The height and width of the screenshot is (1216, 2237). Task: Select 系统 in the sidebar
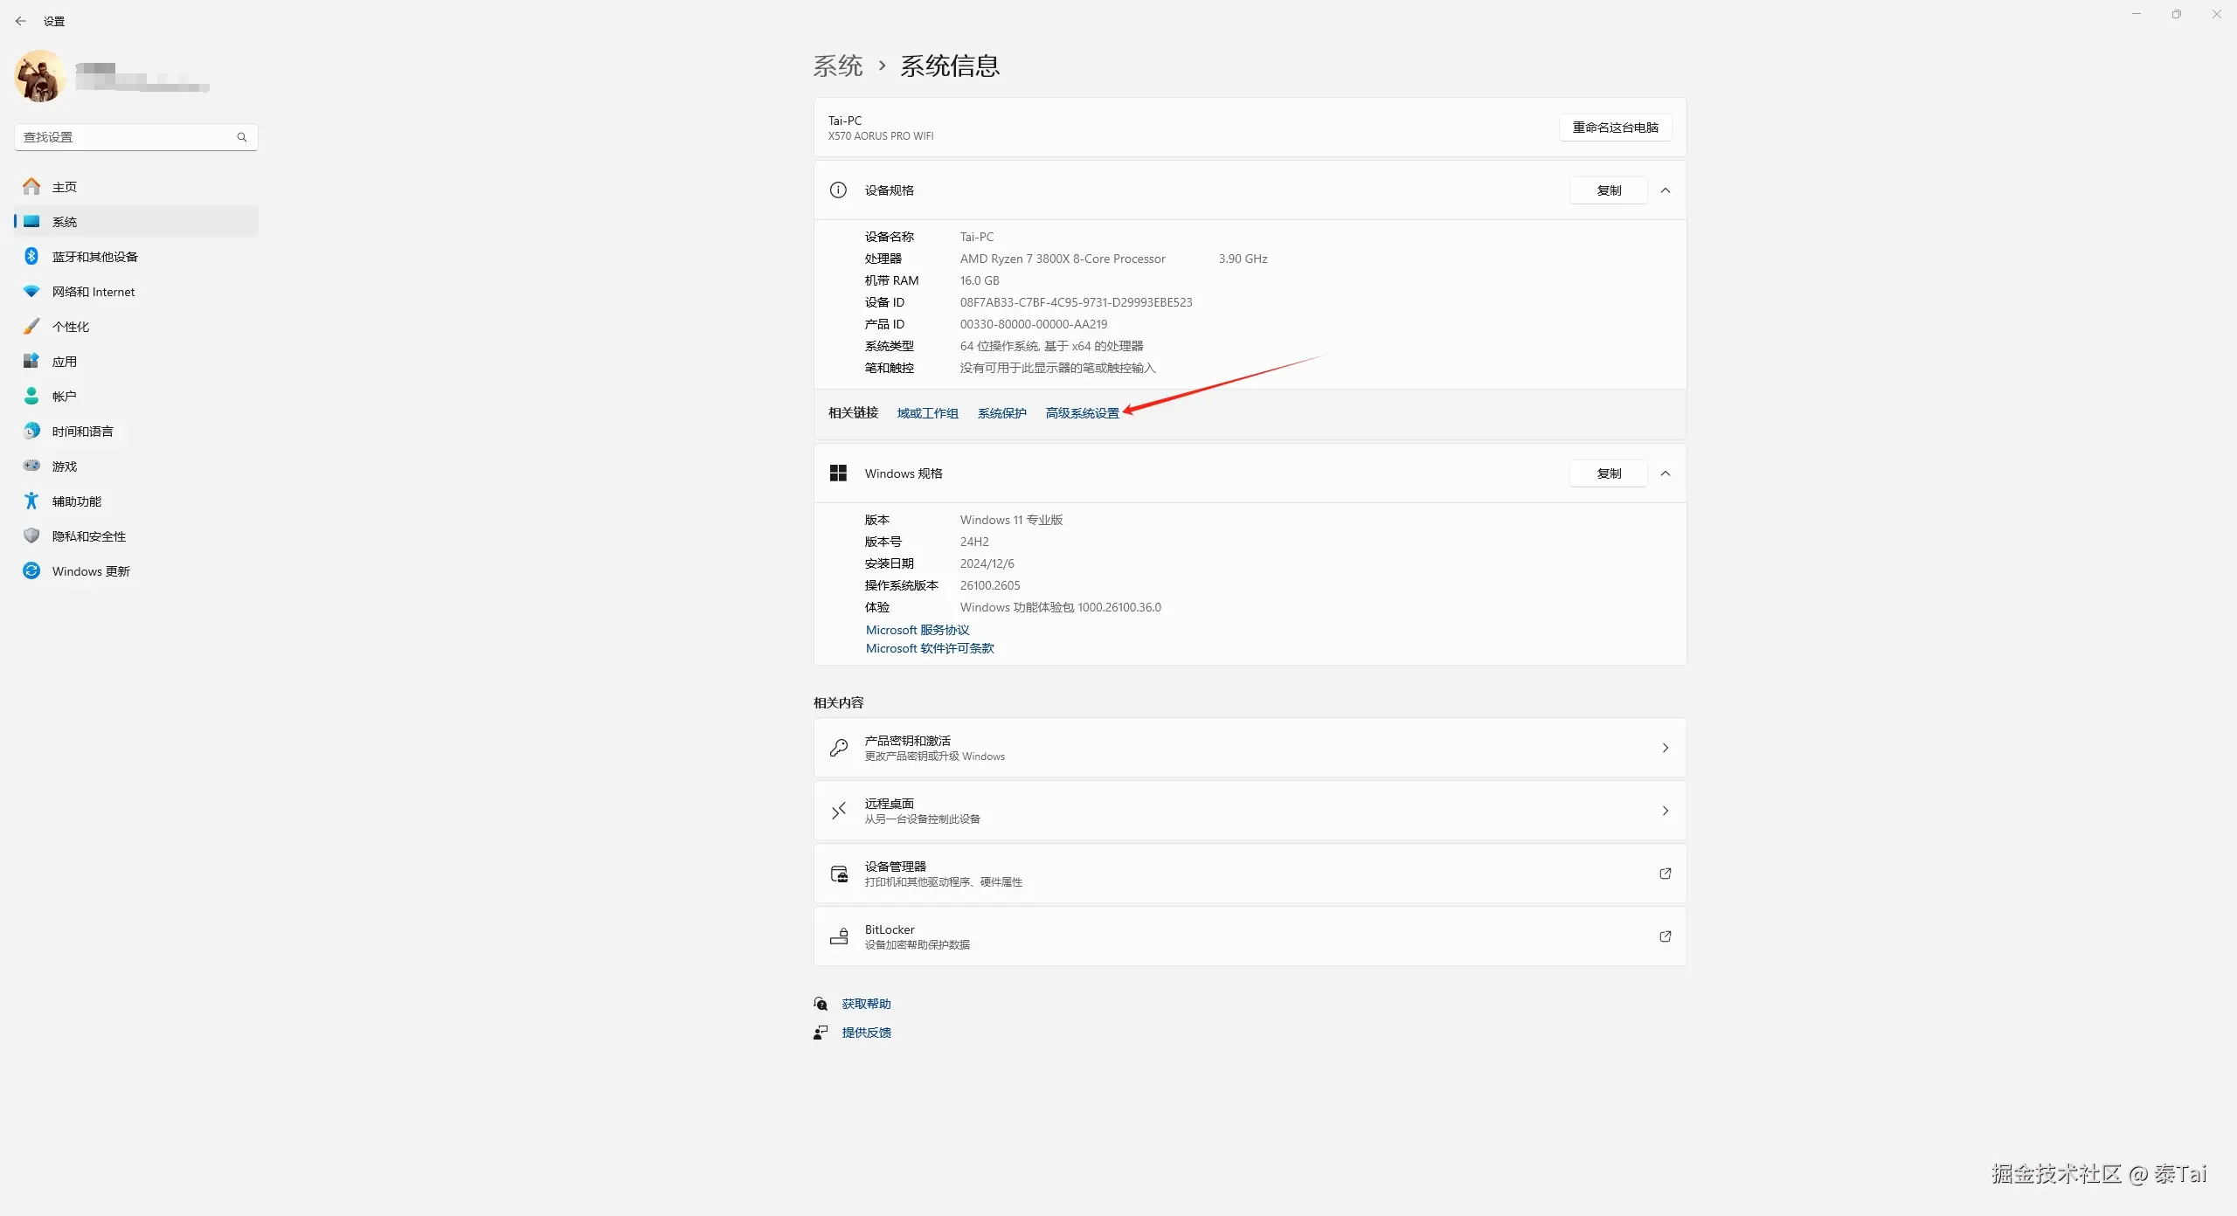tap(66, 221)
